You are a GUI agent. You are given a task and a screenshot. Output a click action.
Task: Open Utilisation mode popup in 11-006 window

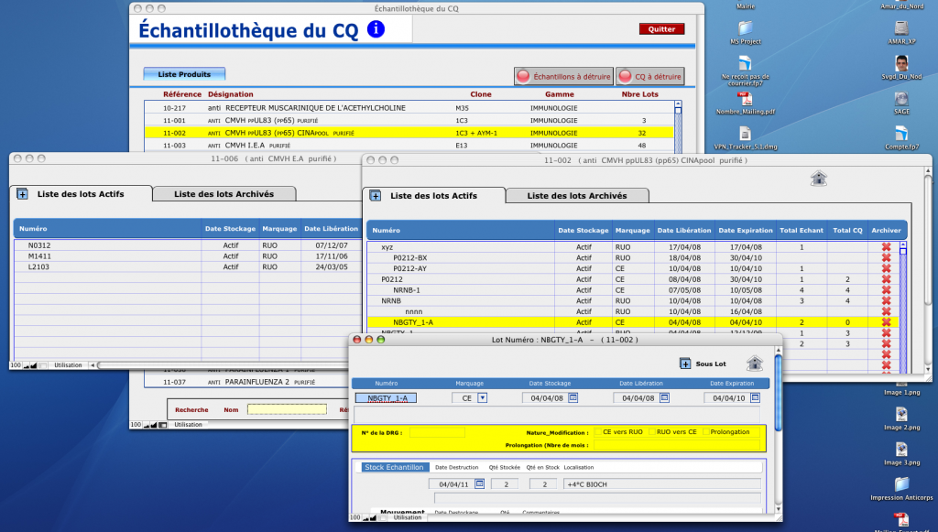[68, 364]
